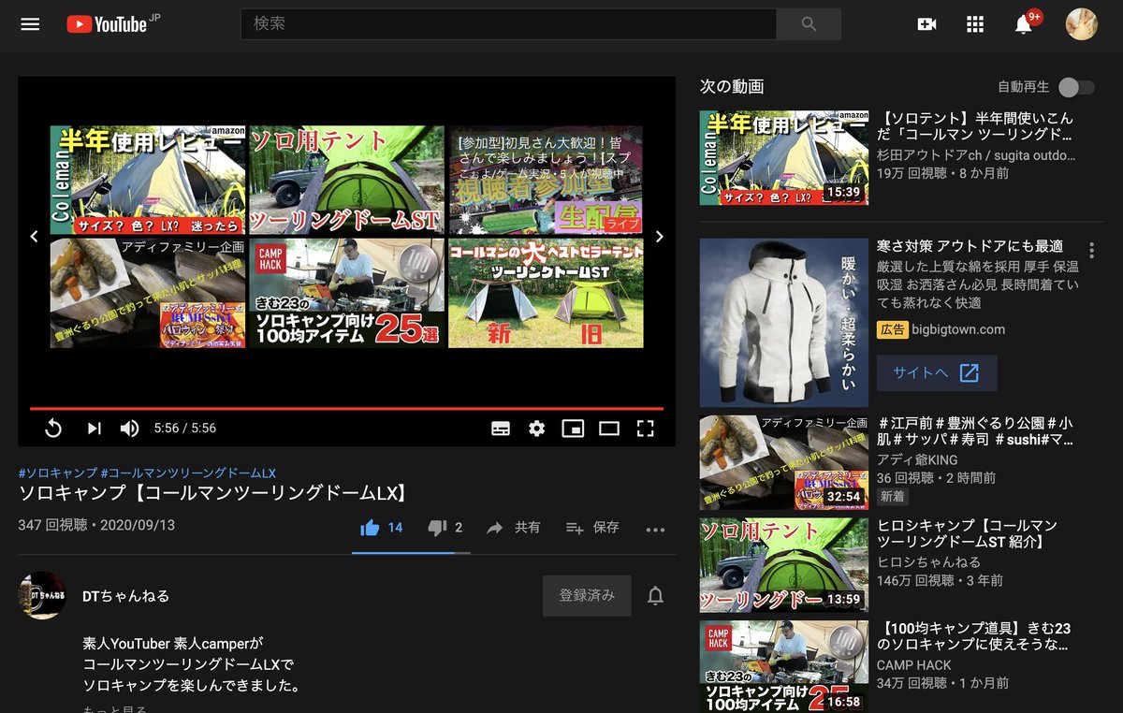Click the 次の動画 heading
Image resolution: width=1123 pixels, height=713 pixels.
coord(732,87)
